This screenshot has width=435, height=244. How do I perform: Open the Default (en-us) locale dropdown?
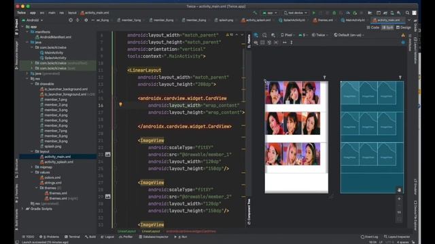coord(349,35)
